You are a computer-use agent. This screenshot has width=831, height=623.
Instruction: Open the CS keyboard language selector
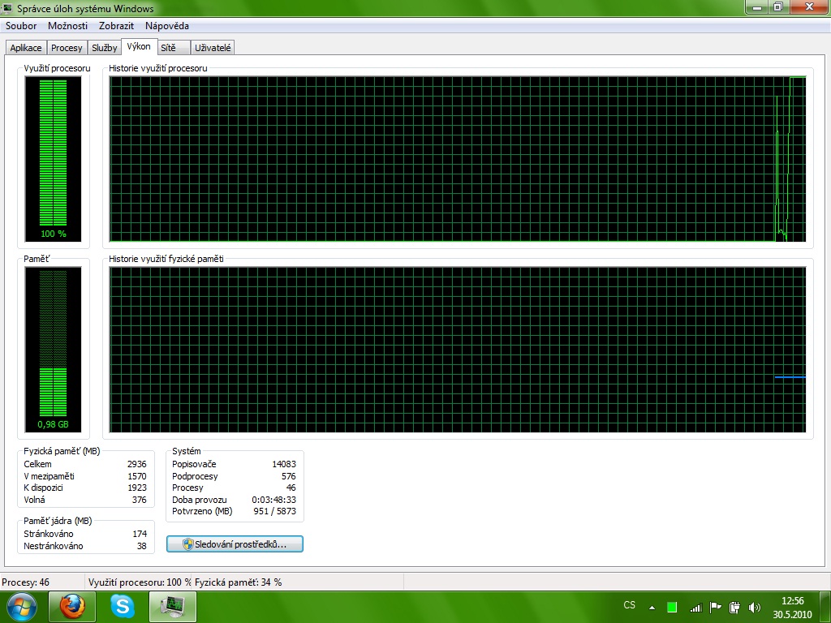630,605
